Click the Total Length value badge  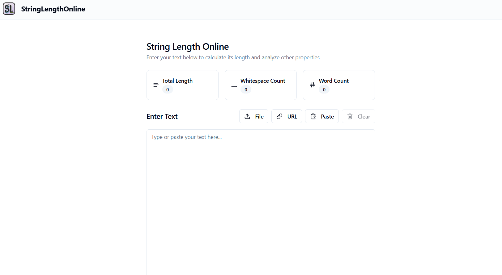(168, 90)
